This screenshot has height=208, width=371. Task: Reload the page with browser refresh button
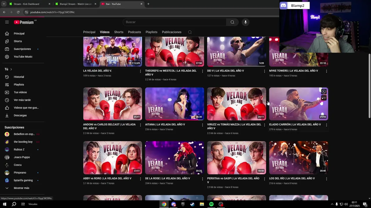[18, 12]
